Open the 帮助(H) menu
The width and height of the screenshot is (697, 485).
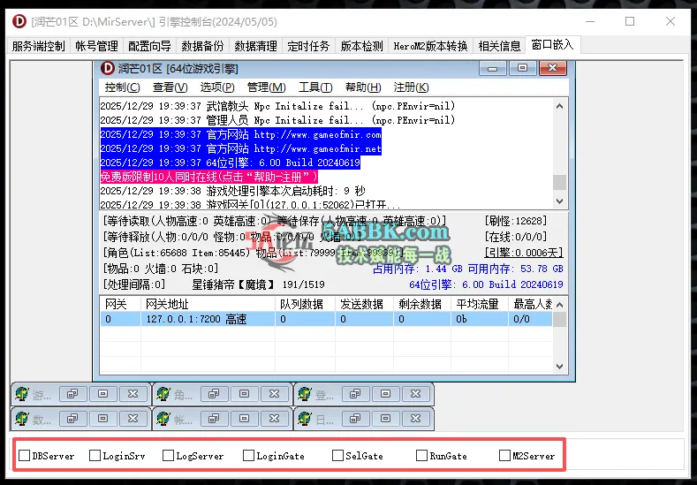tap(362, 87)
